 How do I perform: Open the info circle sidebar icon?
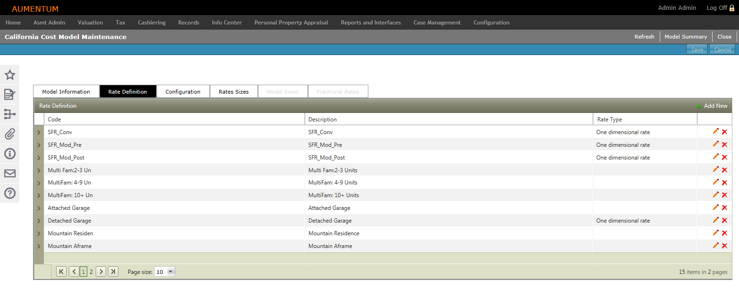point(10,153)
